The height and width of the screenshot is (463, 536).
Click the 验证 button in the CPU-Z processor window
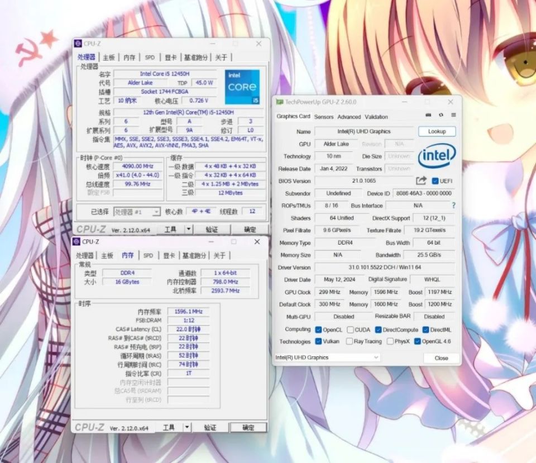(212, 229)
